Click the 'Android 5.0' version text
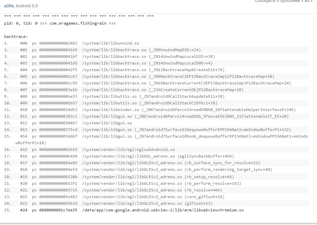The image size is (317, 225). (x=27, y=6)
